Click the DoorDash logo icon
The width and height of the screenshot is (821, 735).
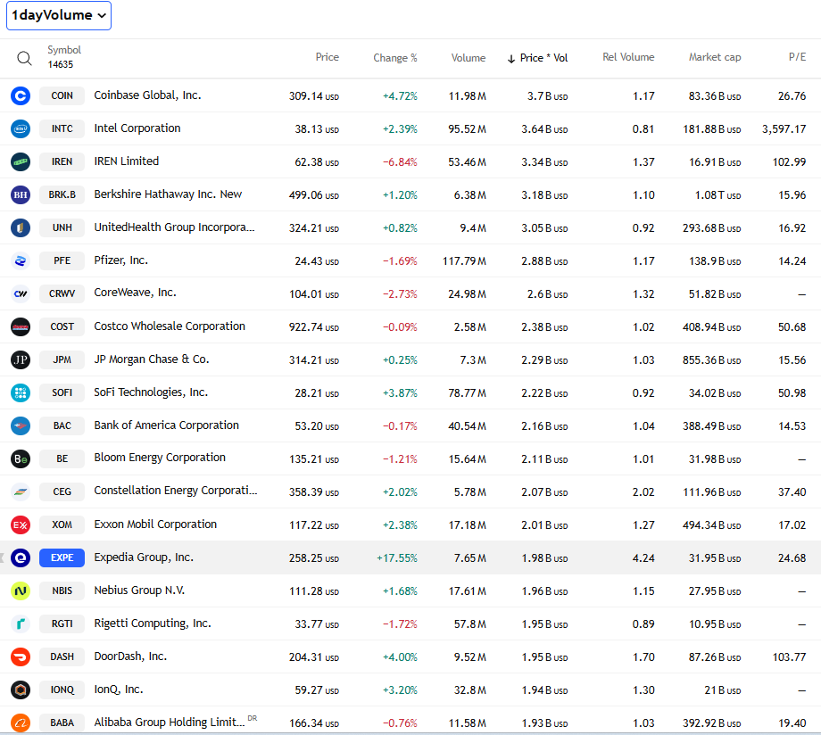point(21,657)
